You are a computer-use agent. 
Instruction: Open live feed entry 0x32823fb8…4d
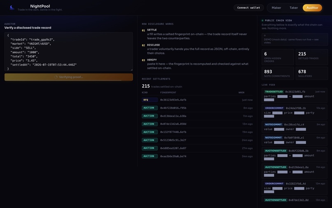[295, 187]
